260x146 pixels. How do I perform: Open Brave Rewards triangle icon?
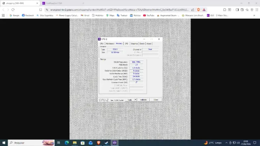tap(204, 10)
